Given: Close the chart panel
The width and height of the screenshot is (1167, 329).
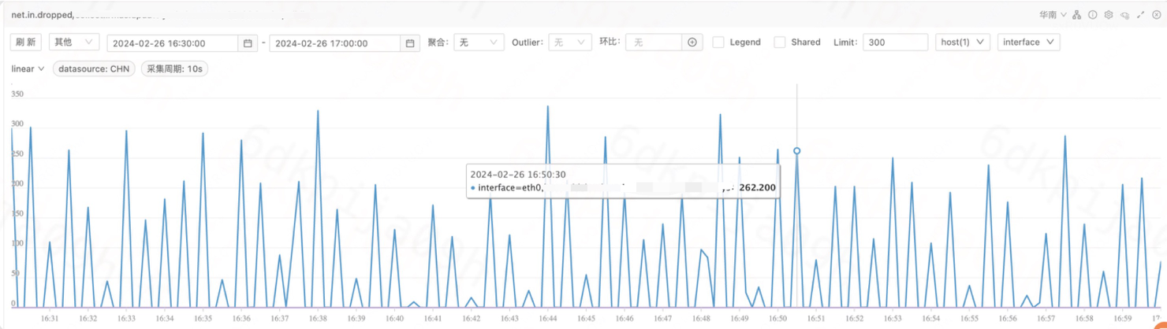Looking at the screenshot, I should click(x=1156, y=15).
